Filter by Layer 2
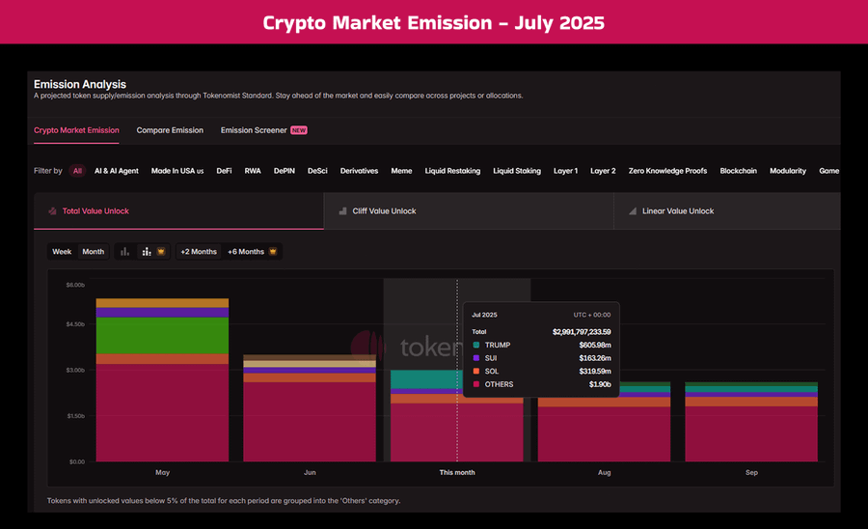The image size is (868, 529). pyautogui.click(x=603, y=171)
